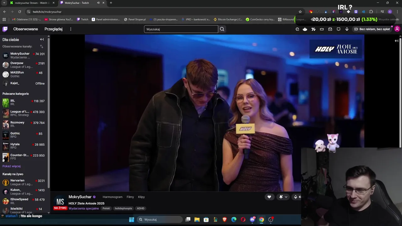Image resolution: width=402 pixels, height=226 pixels.
Task: Open the Gothic recommended category
Action: tap(24, 135)
